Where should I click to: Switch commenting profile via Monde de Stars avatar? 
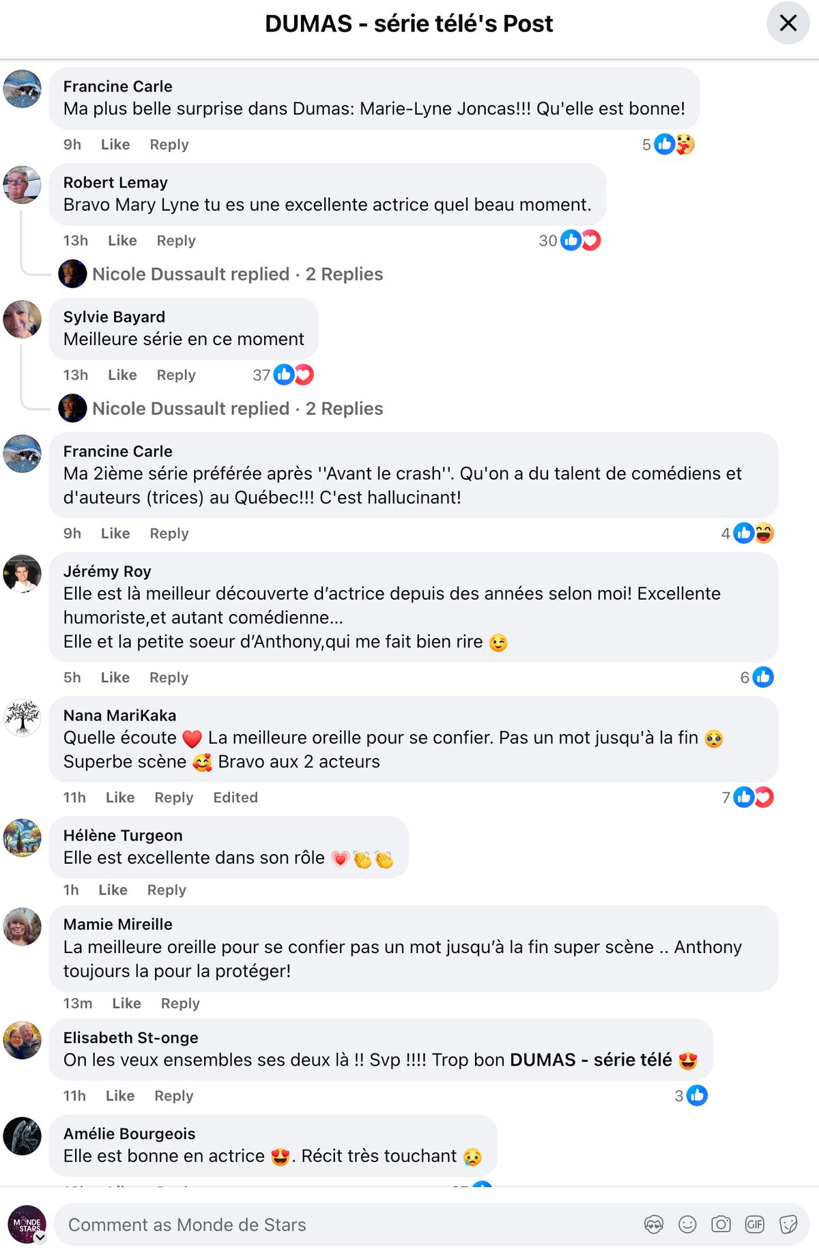tap(27, 1225)
